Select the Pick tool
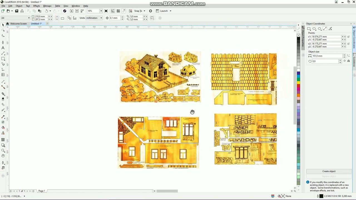 click(3, 25)
